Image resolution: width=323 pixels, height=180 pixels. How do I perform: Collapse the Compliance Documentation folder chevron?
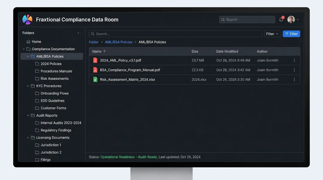[x=24, y=49]
